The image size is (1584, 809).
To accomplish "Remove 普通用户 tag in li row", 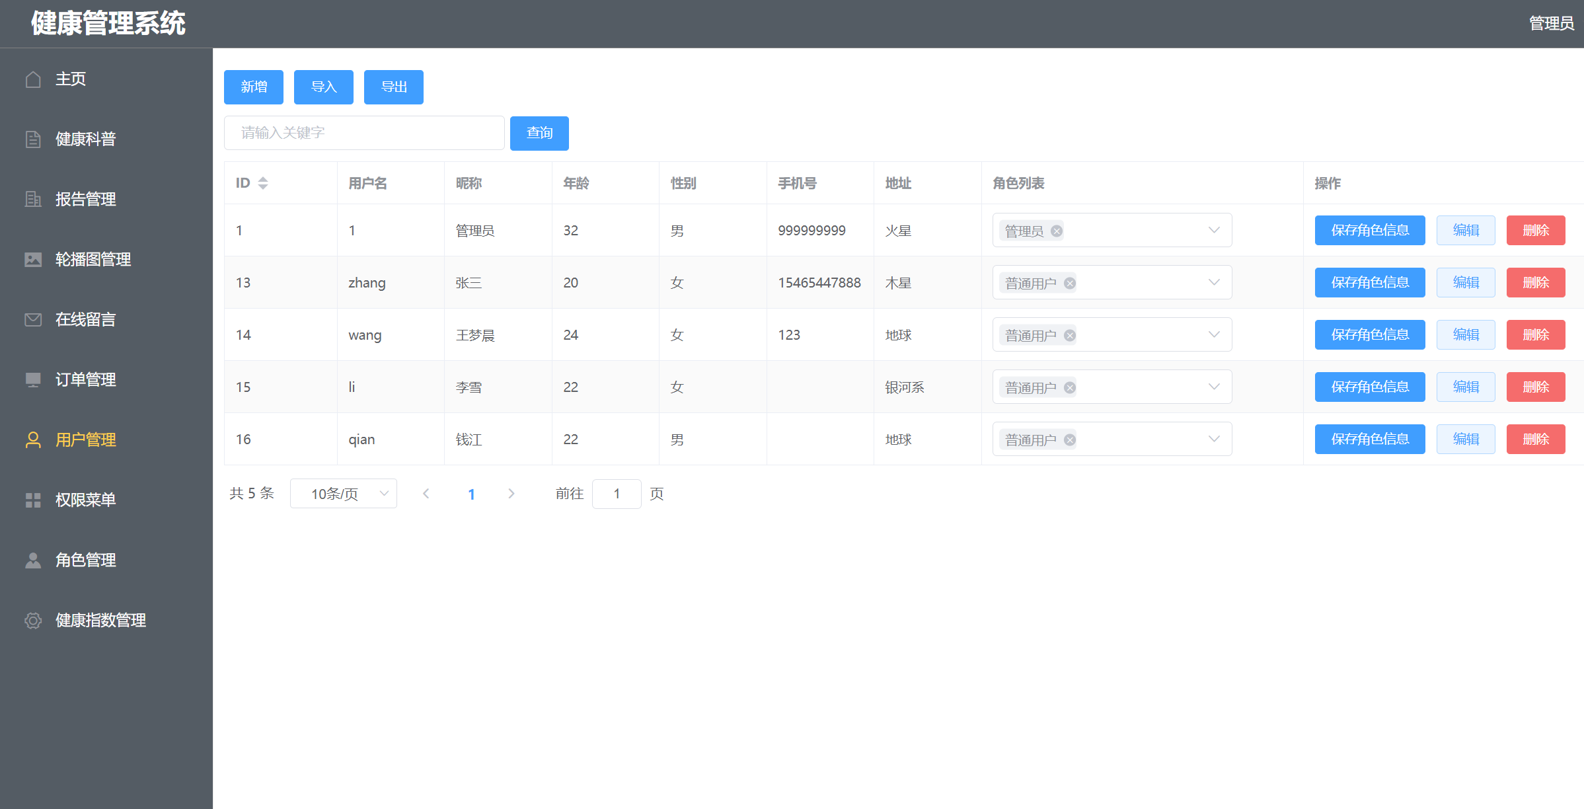I will [x=1070, y=387].
